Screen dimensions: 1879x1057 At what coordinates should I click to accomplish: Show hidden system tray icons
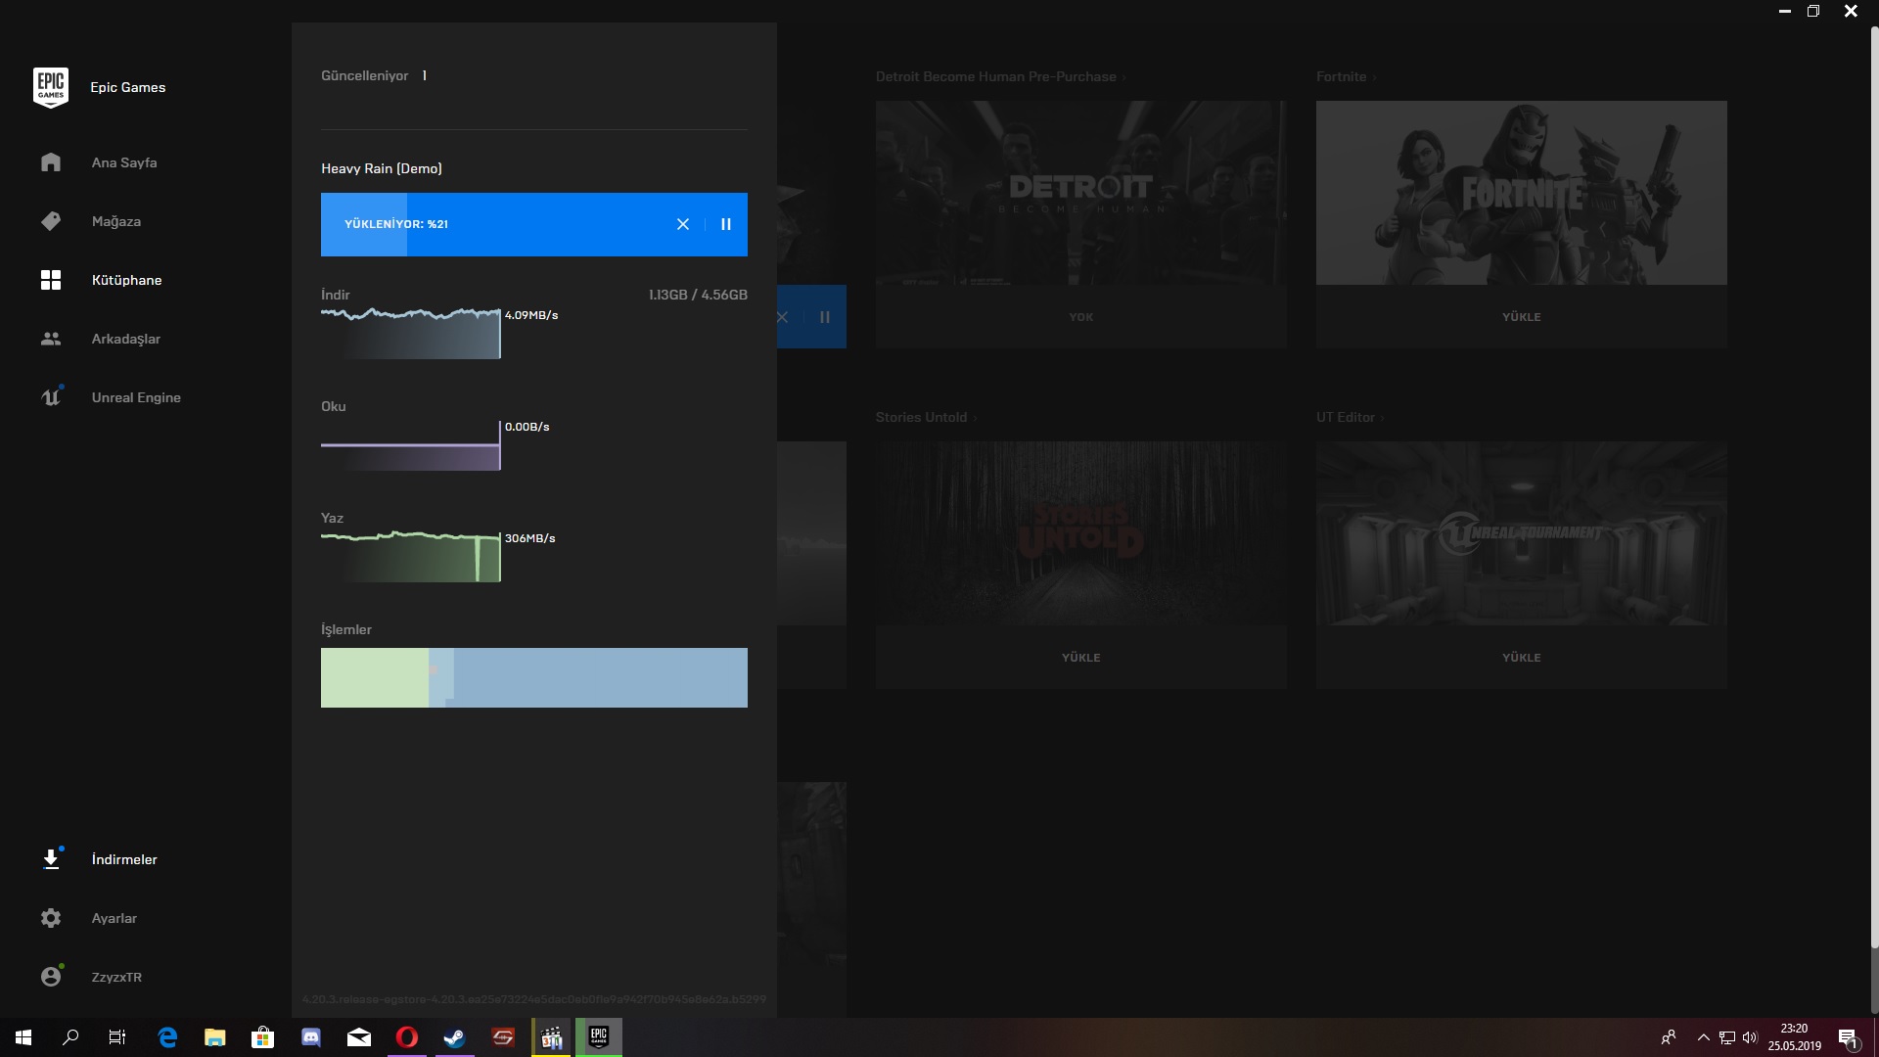point(1704,1037)
